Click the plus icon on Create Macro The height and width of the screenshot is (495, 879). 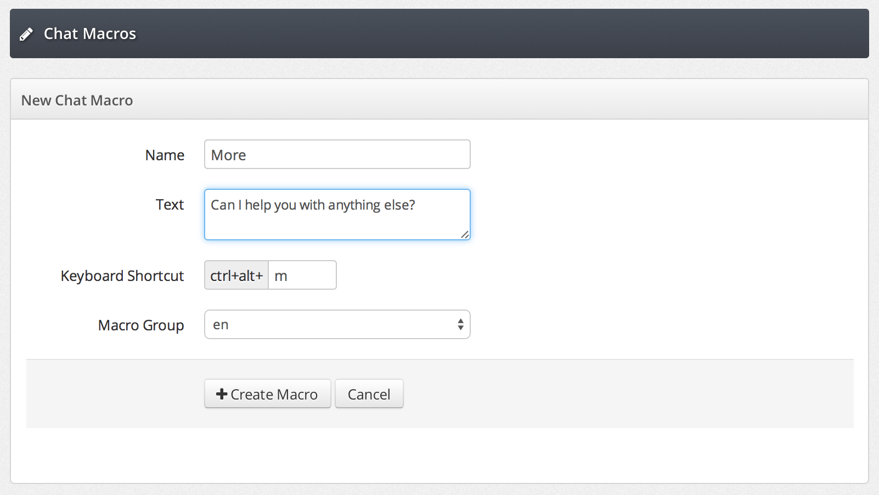(222, 394)
